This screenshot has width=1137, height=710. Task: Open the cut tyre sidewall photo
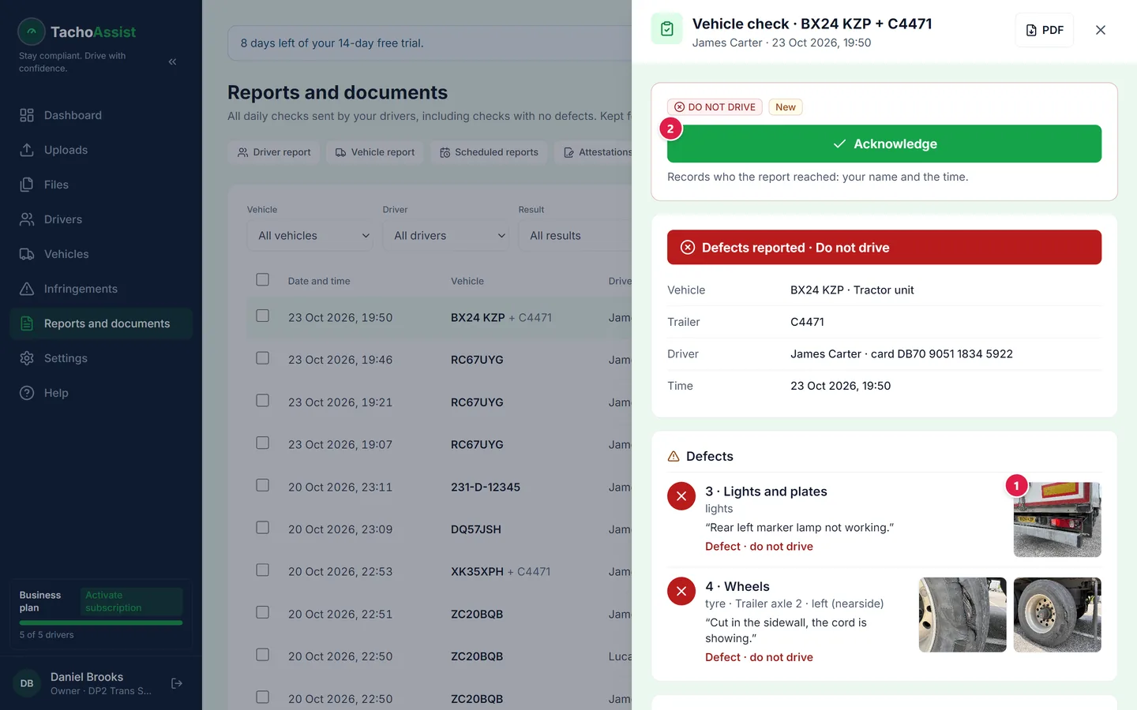click(963, 615)
